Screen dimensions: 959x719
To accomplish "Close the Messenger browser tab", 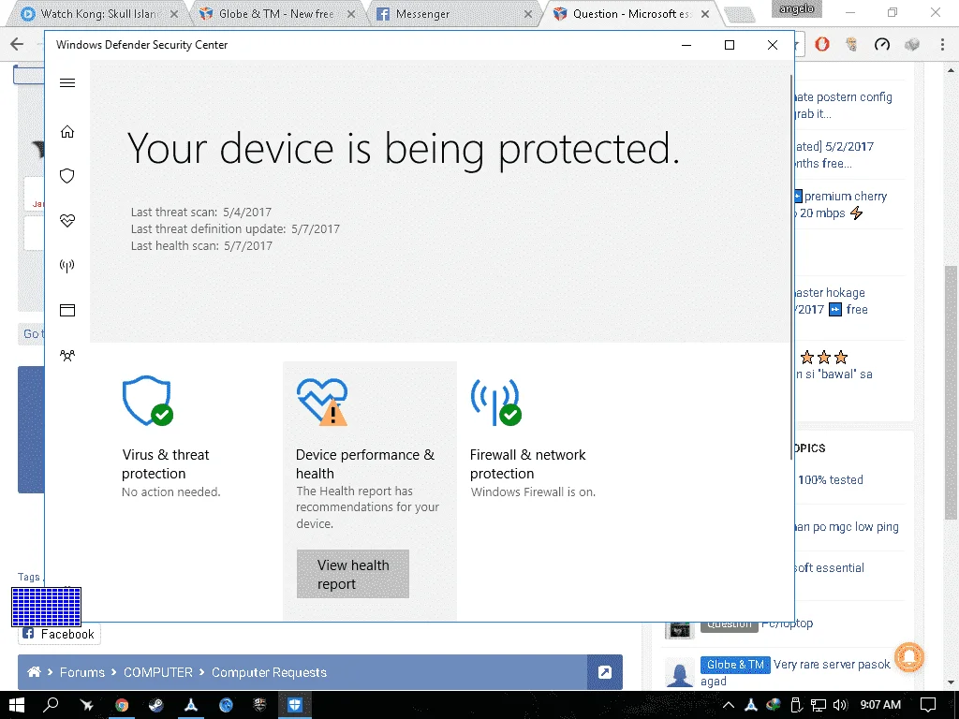I will (528, 14).
